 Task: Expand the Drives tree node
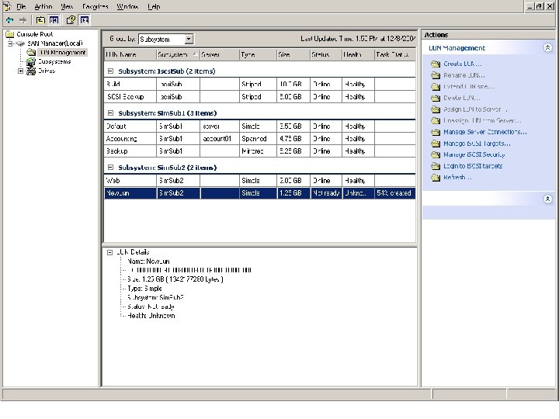(20, 71)
